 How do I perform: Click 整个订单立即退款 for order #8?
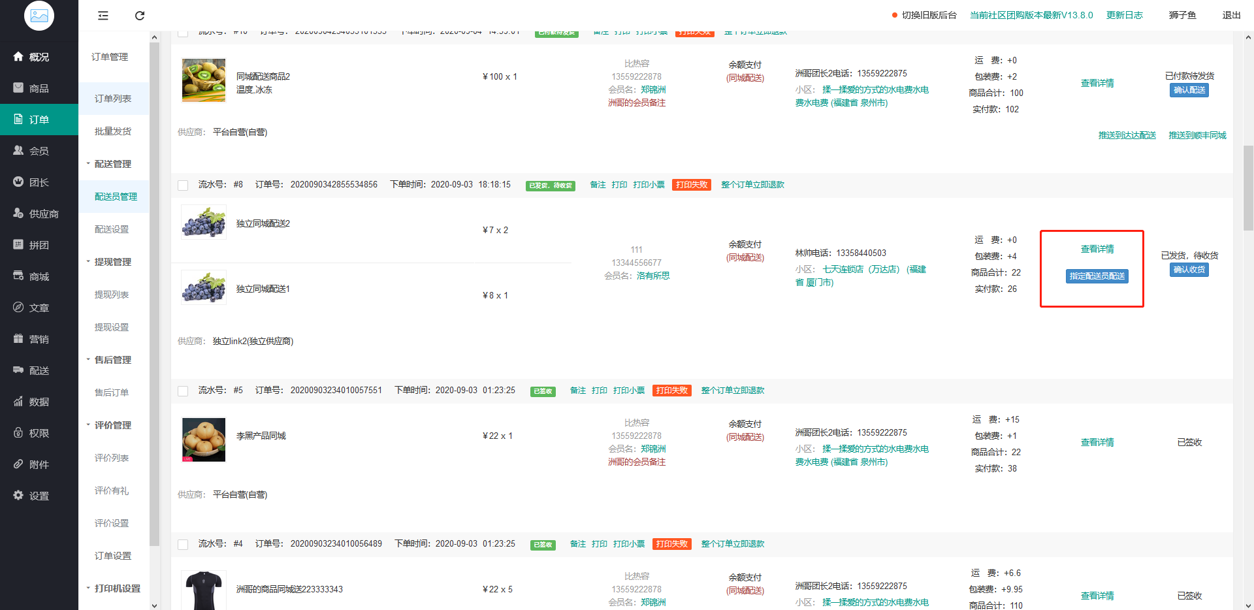coord(752,185)
